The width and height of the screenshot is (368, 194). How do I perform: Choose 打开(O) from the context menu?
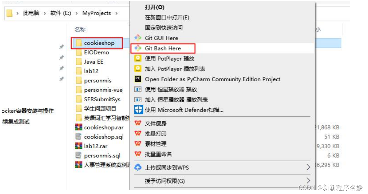(x=154, y=7)
